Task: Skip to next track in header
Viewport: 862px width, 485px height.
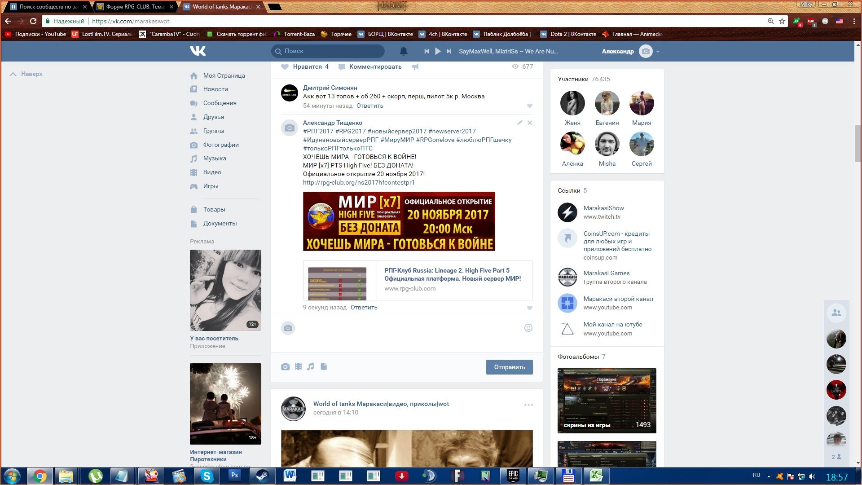Action: click(x=449, y=51)
